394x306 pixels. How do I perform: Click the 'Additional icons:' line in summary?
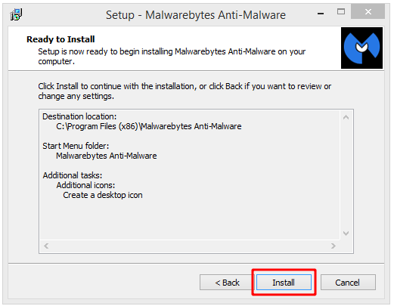(85, 185)
